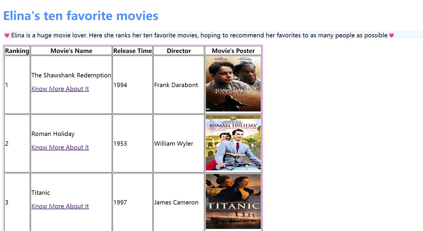
Task: Select the William Wyler director cell
Action: (179, 143)
